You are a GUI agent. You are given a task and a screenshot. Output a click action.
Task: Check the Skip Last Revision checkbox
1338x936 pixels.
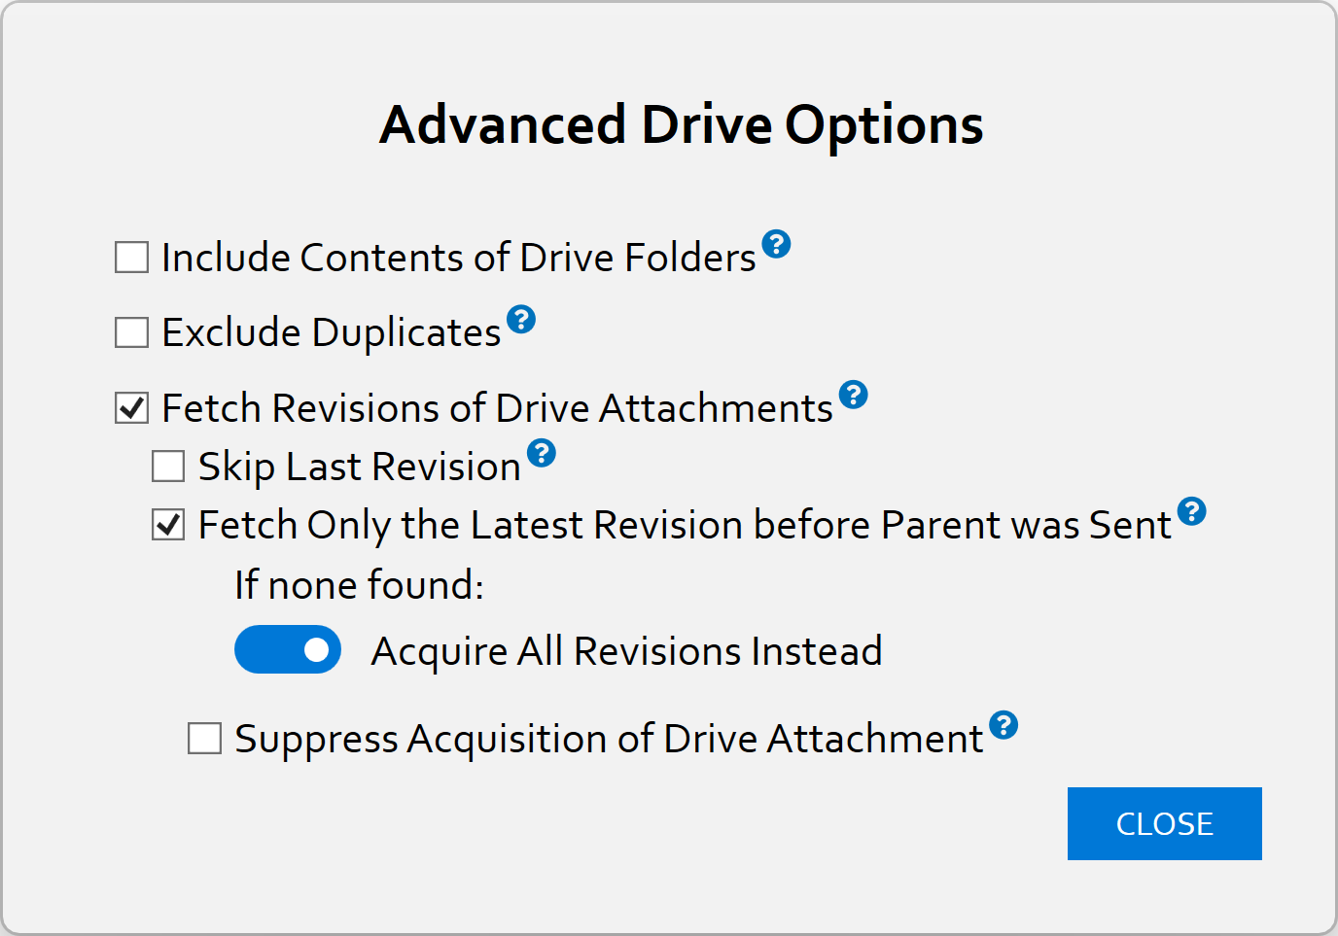click(168, 467)
